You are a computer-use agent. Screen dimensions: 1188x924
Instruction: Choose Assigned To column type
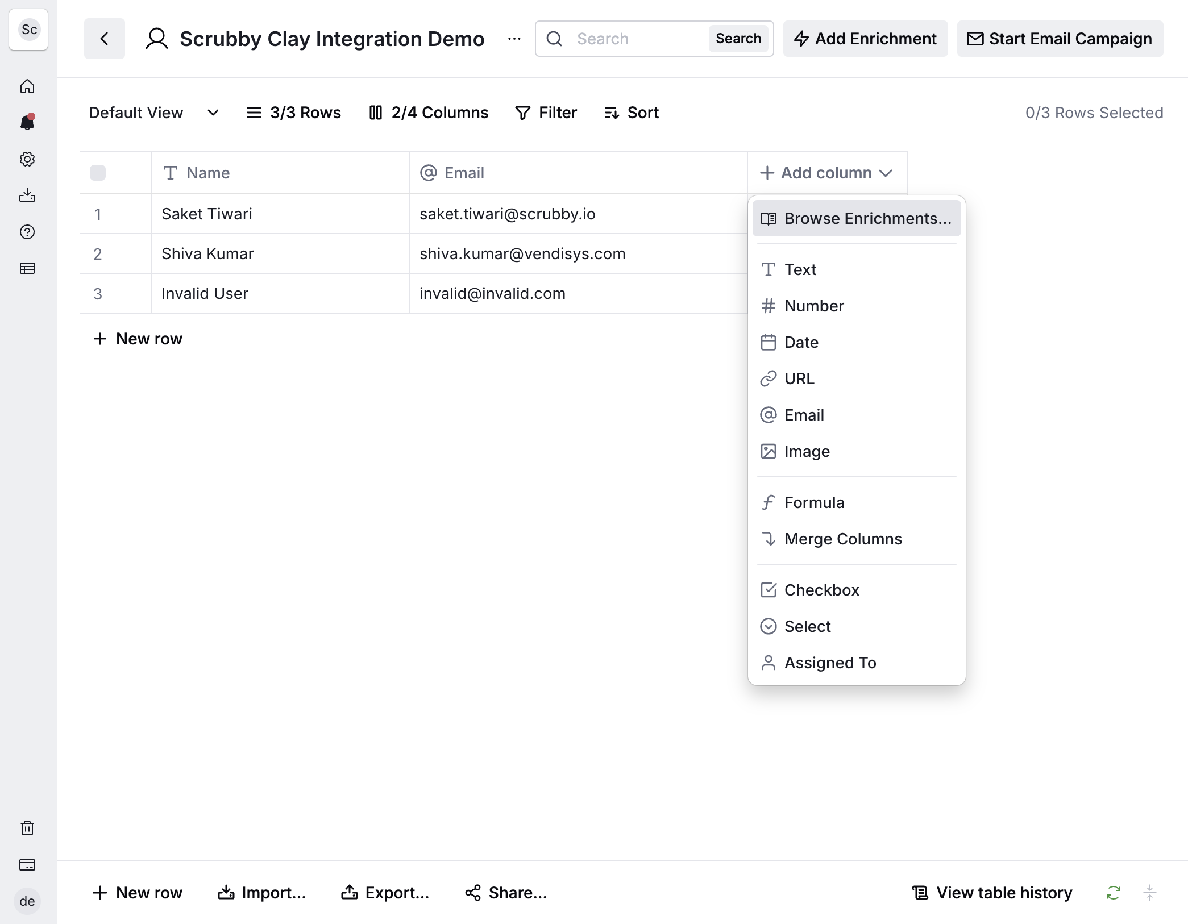(x=857, y=663)
